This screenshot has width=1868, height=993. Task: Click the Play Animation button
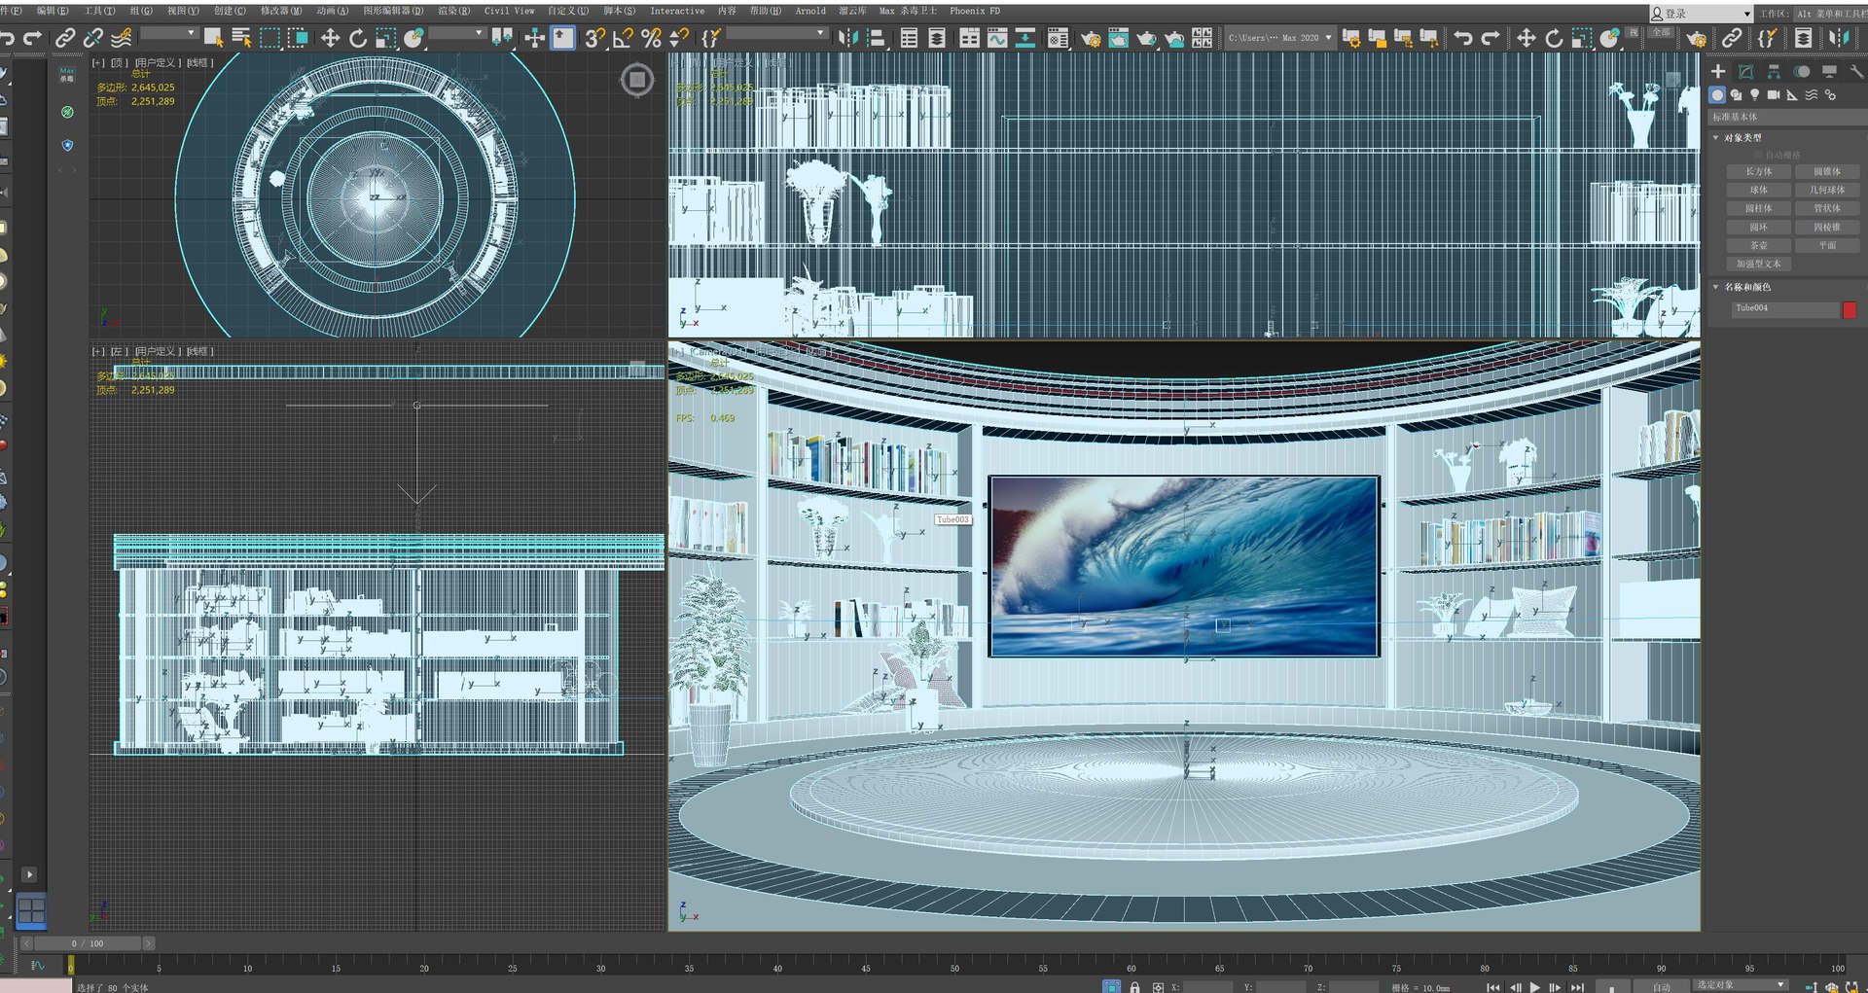(1535, 986)
